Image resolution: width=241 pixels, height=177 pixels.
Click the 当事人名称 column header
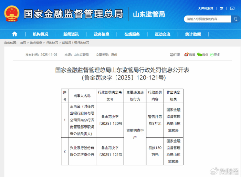point(82,96)
